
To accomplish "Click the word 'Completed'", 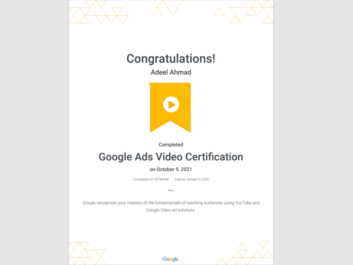I will pos(171,145).
